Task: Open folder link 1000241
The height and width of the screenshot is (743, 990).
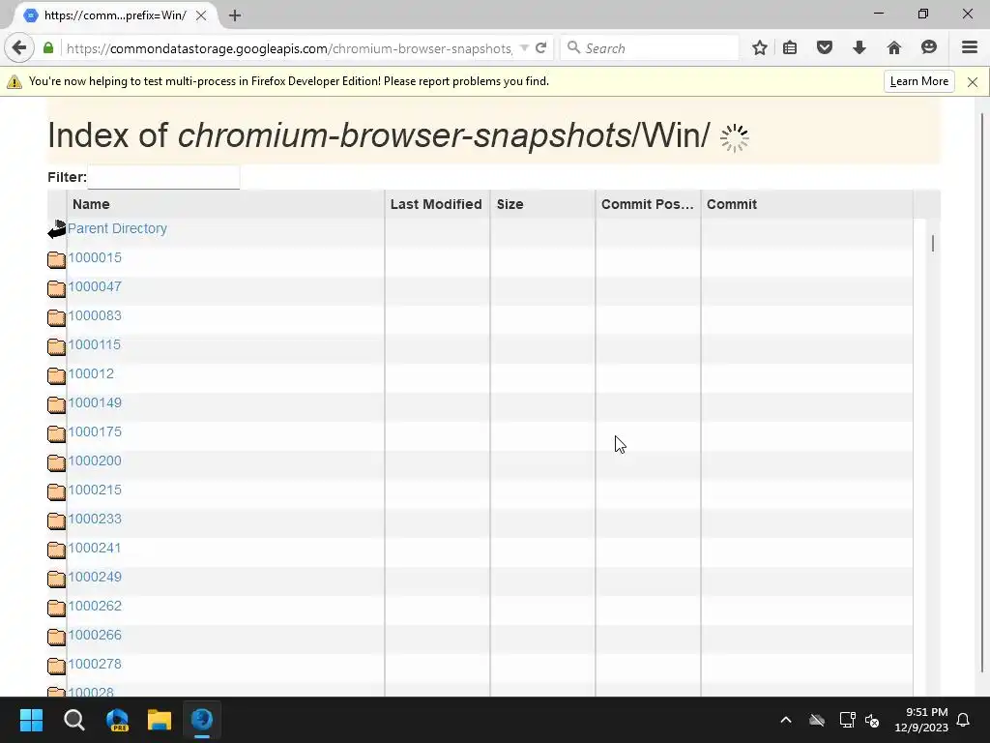Action: 94,549
